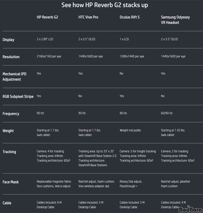
Task: Select the Frequency row label
Action: [x=11, y=114]
